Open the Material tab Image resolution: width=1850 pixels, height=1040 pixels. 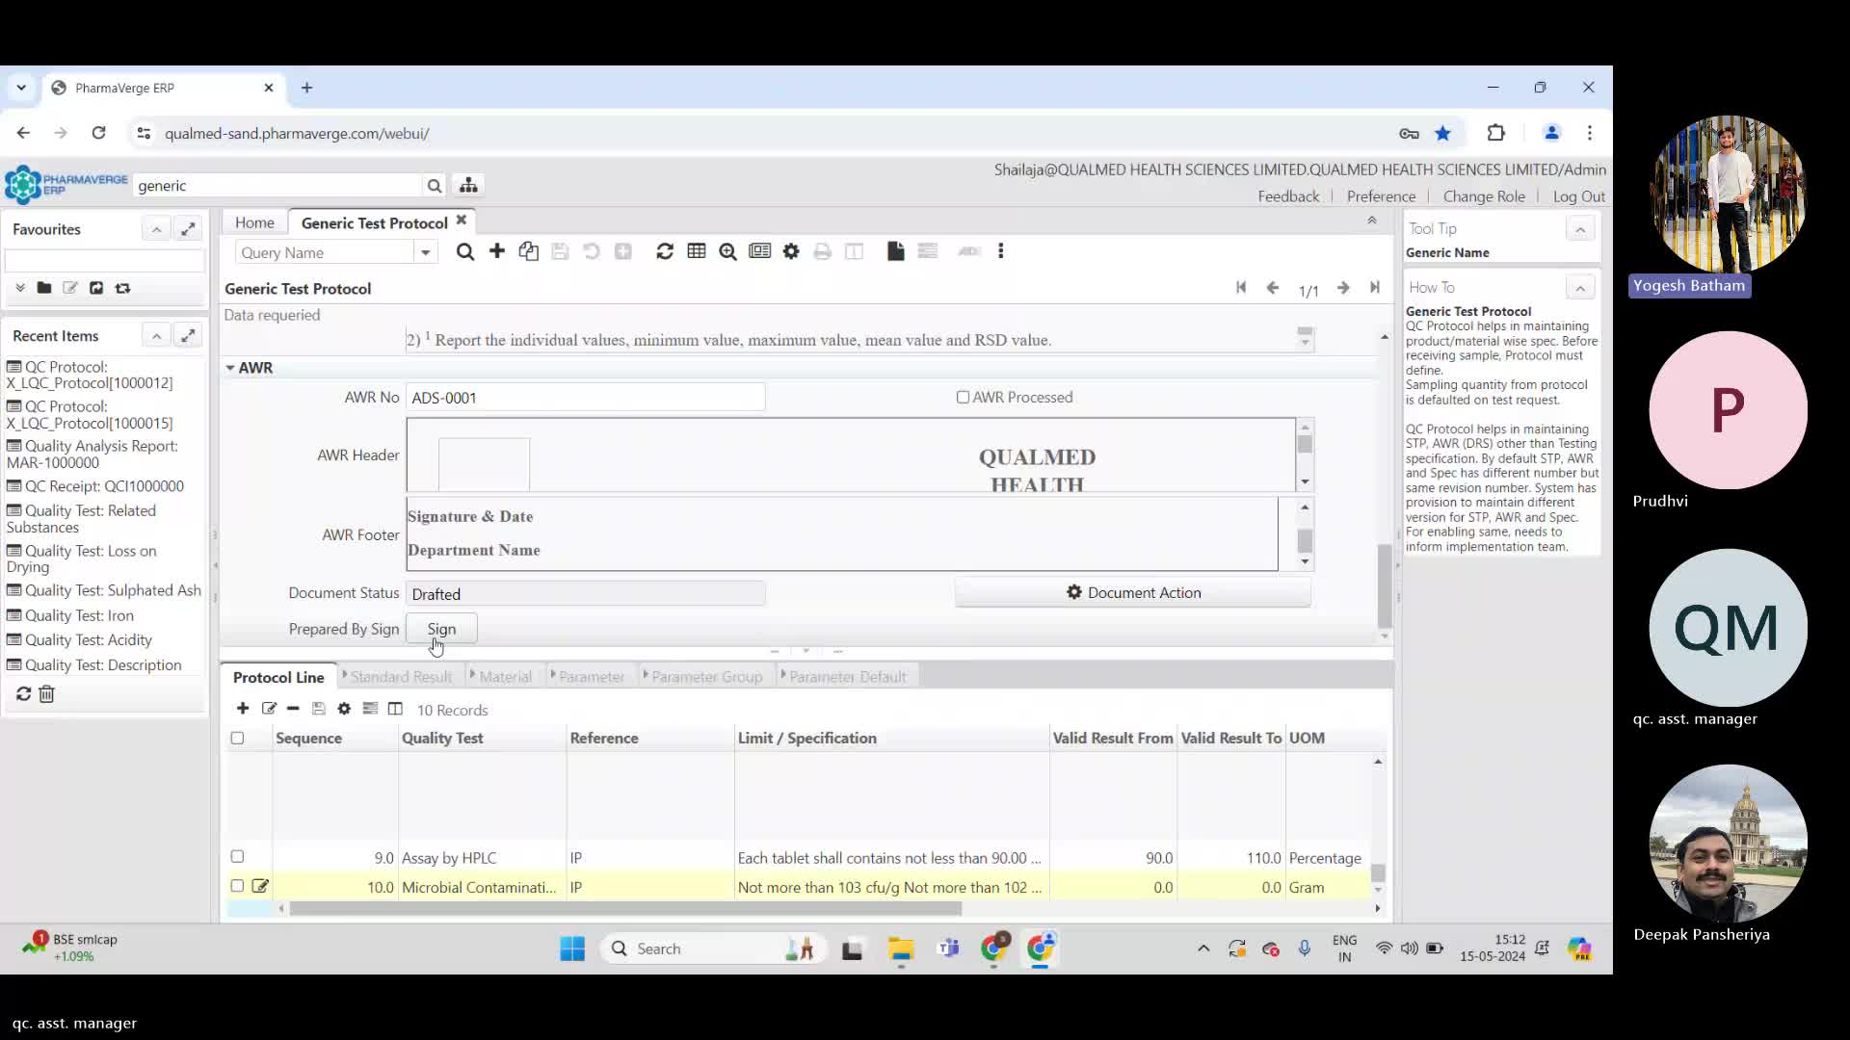pos(505,677)
